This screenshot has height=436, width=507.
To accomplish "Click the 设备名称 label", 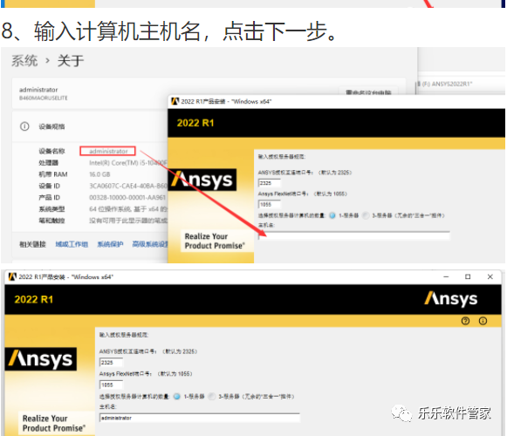I will (51, 151).
